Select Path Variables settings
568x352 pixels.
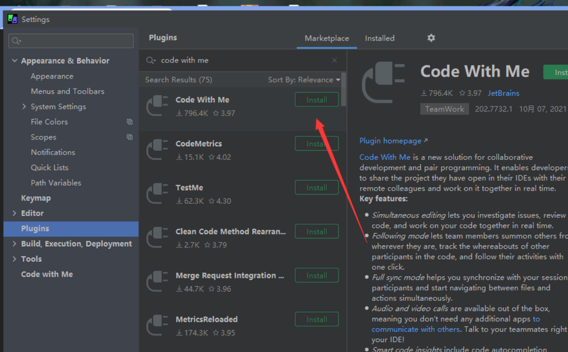click(56, 183)
